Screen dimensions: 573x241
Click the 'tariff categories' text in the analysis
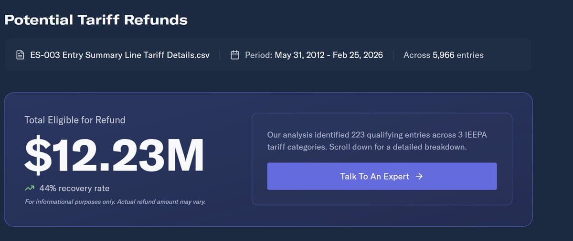point(297,147)
